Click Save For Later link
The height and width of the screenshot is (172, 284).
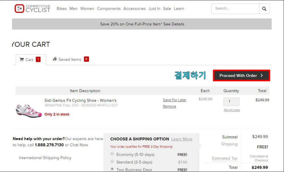[174, 100]
